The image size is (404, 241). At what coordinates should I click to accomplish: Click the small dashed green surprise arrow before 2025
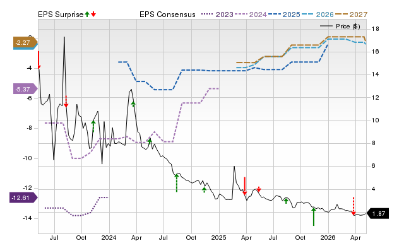click(204, 190)
